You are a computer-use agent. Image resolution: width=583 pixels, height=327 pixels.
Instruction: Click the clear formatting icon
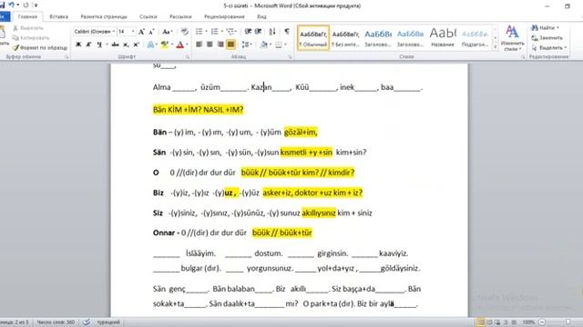(184, 32)
